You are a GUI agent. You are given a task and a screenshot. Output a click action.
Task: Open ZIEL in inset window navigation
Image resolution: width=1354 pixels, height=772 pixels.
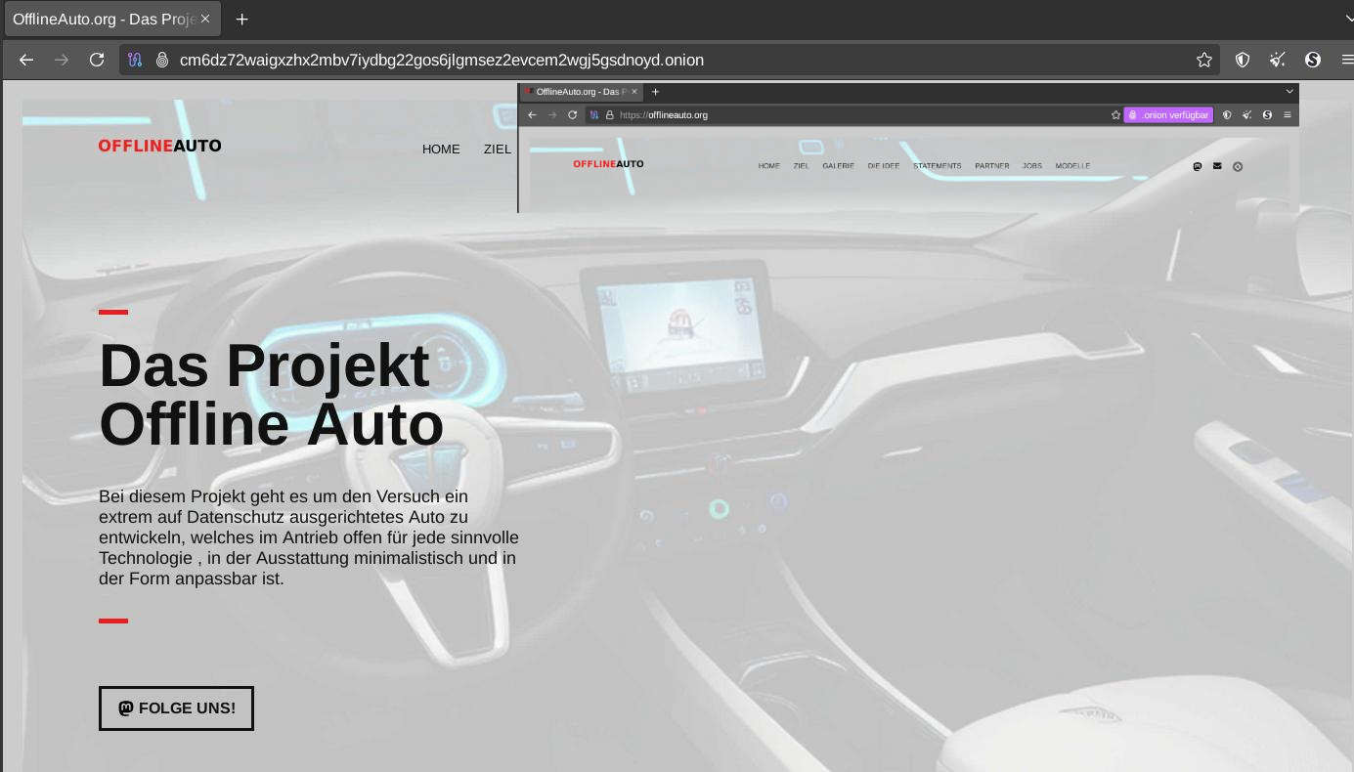tap(802, 166)
